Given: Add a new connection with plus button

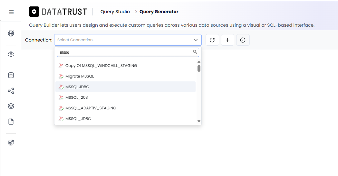Looking at the screenshot, I should [x=227, y=40].
